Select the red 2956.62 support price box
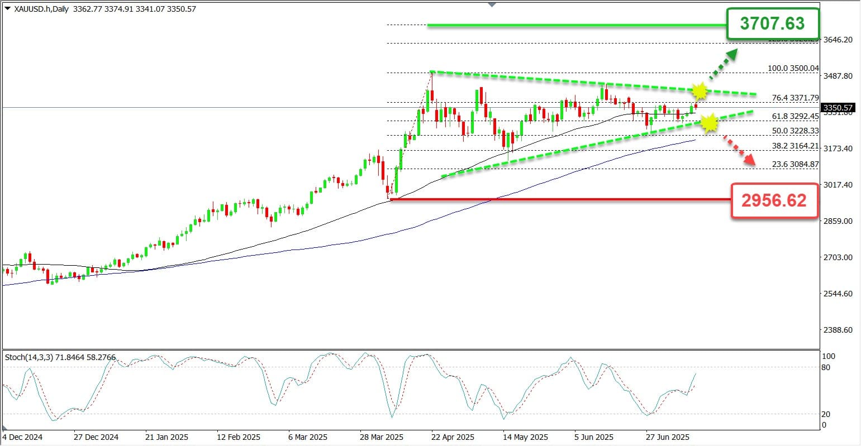 point(775,200)
